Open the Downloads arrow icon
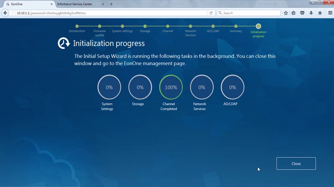334x187 pixels. 311,13
